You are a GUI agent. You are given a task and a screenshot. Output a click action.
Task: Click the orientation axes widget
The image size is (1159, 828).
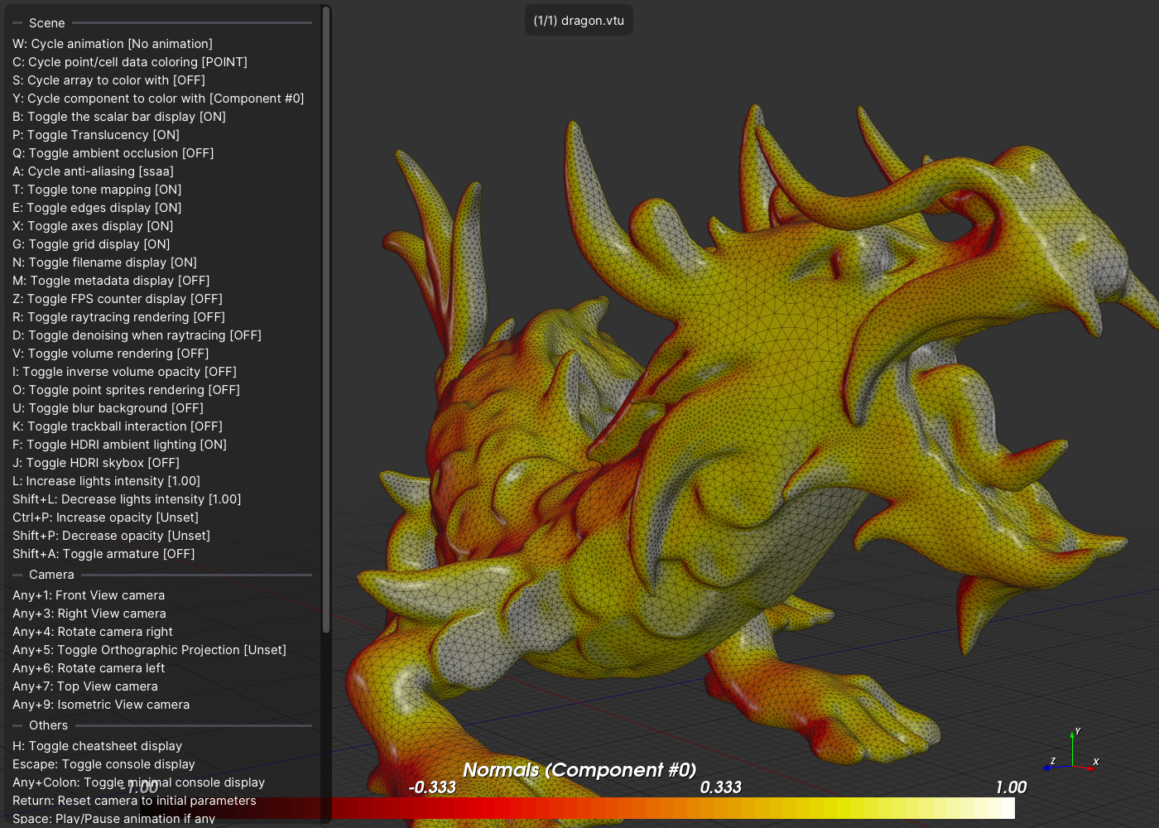tap(1072, 753)
